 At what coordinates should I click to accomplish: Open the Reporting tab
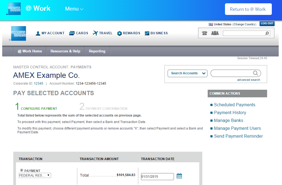coord(97,51)
